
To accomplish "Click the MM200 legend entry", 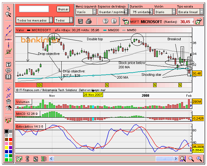I will pos(111,30).
